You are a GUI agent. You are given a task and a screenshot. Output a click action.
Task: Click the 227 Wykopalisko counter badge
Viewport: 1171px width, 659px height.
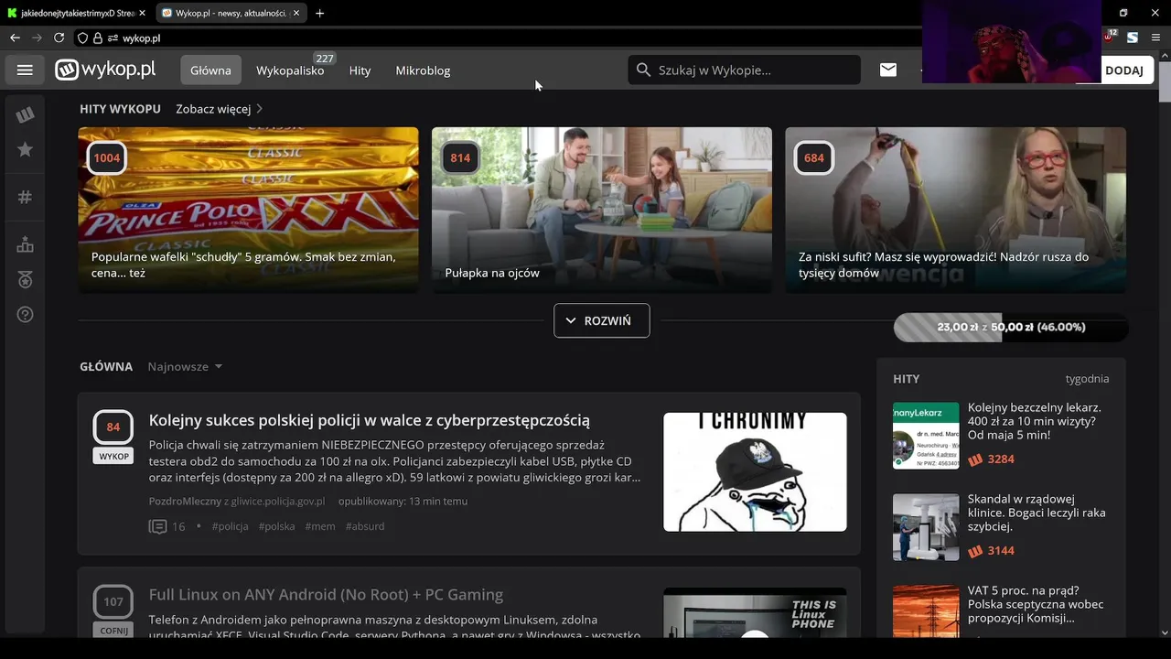point(324,58)
